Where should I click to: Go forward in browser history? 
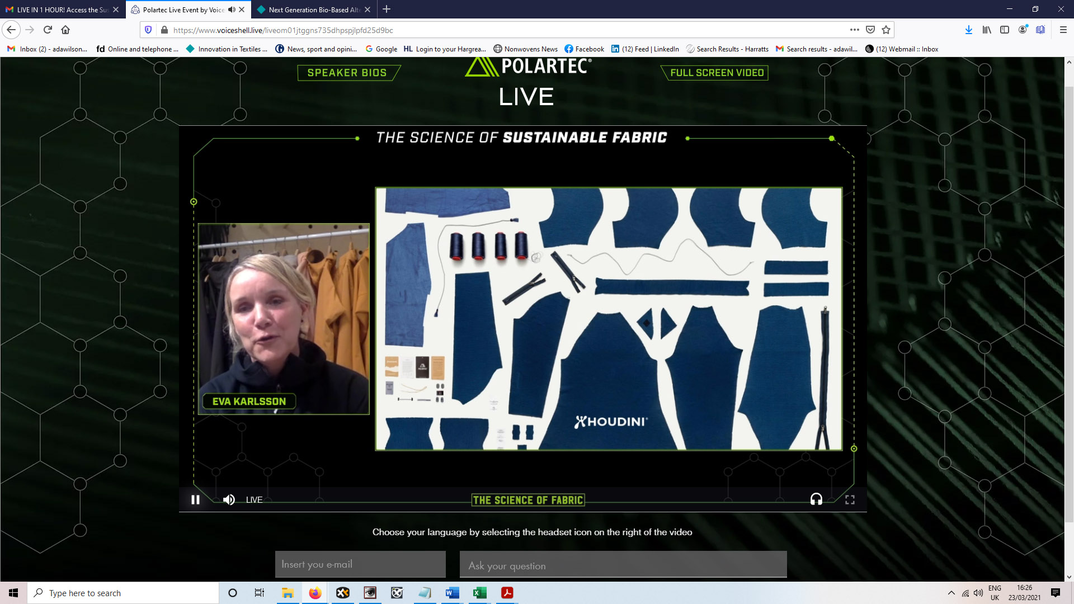click(30, 30)
